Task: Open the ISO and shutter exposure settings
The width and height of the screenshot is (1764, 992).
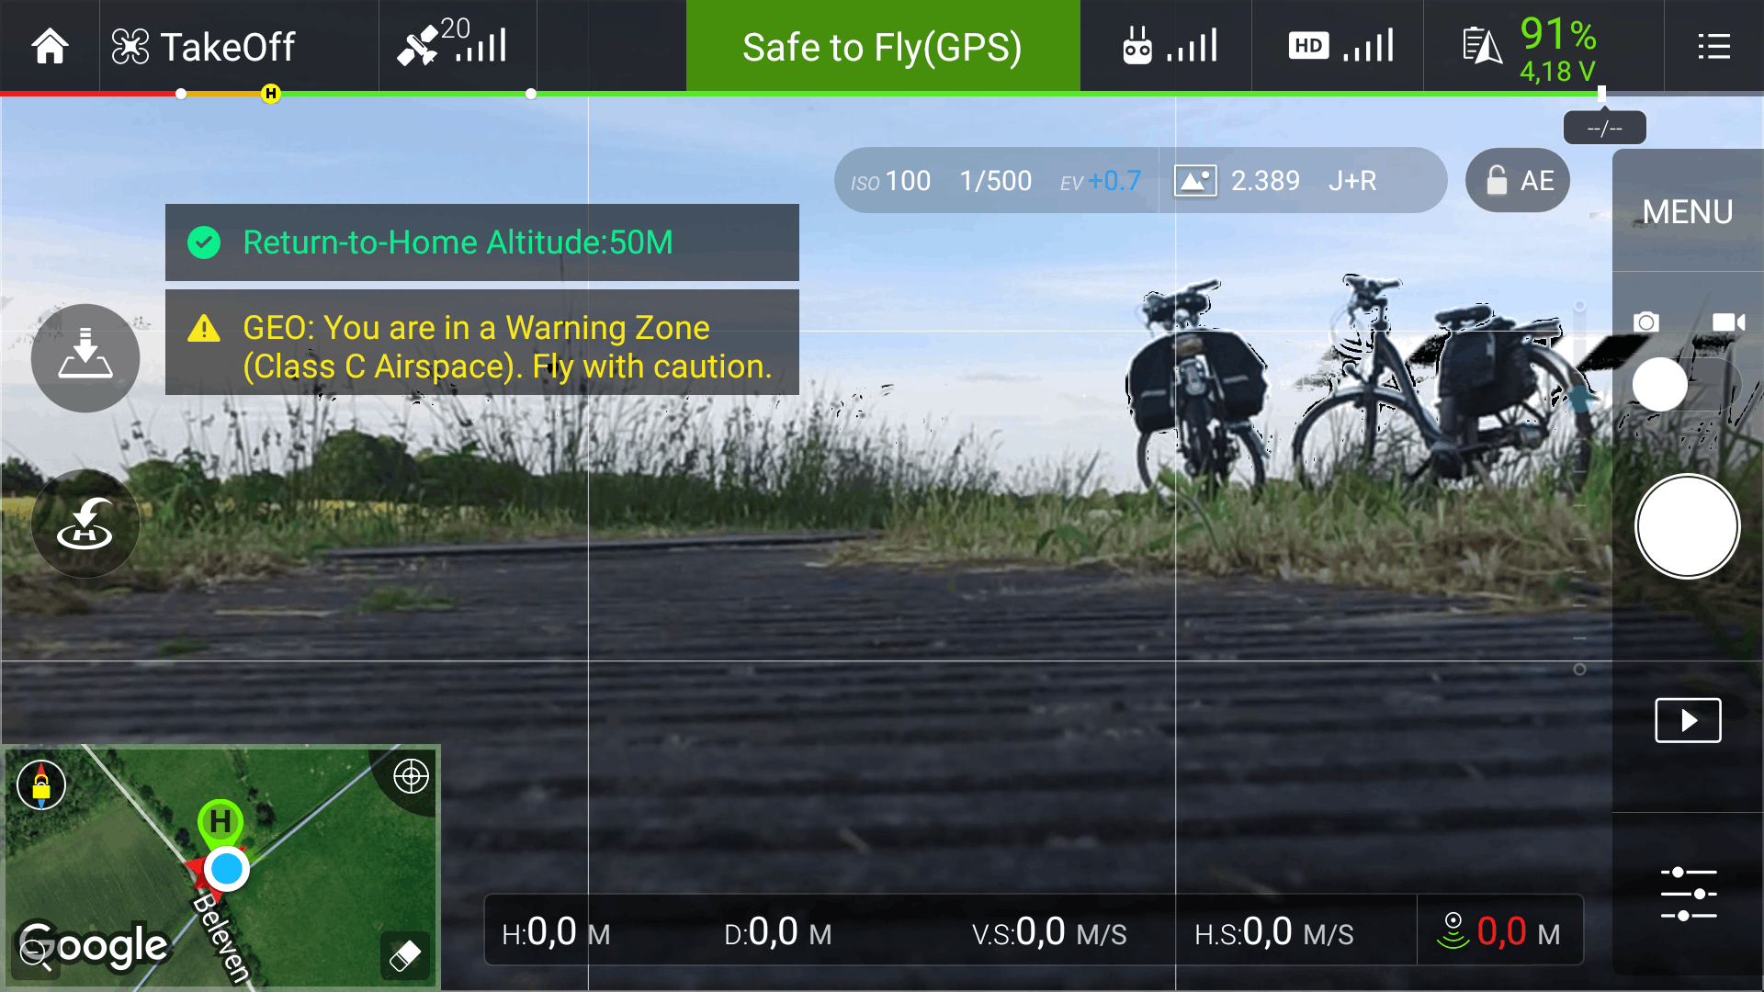Action: (x=996, y=181)
